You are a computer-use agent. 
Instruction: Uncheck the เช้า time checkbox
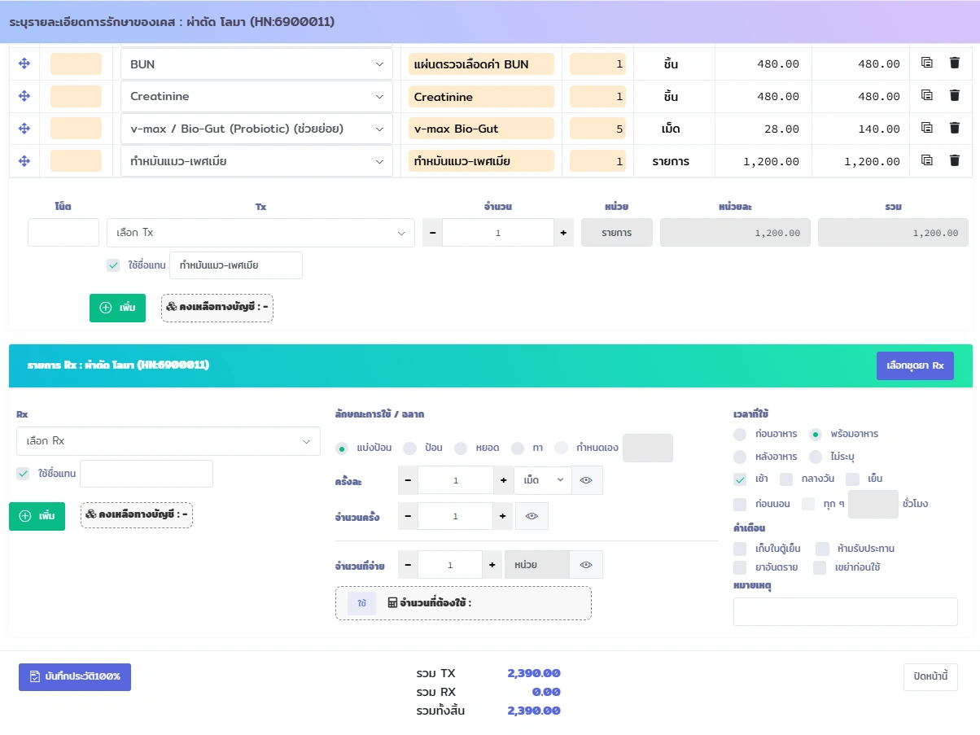click(739, 479)
